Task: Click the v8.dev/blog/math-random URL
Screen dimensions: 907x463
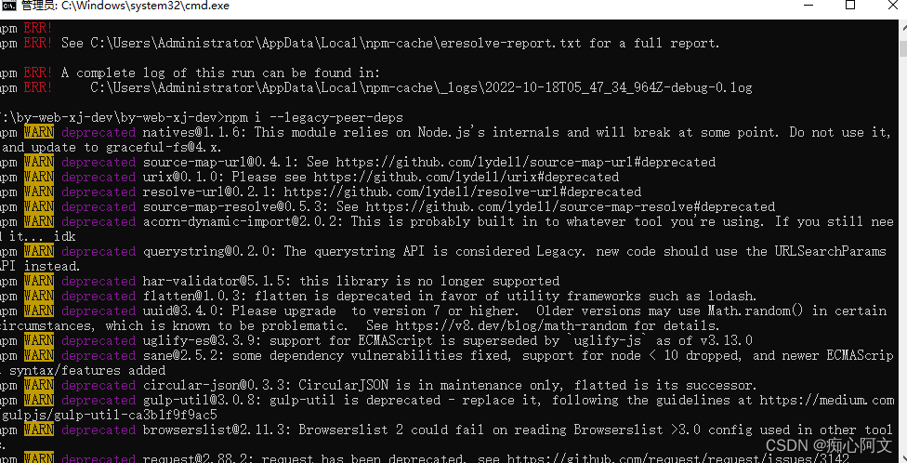Action: pyautogui.click(x=511, y=325)
